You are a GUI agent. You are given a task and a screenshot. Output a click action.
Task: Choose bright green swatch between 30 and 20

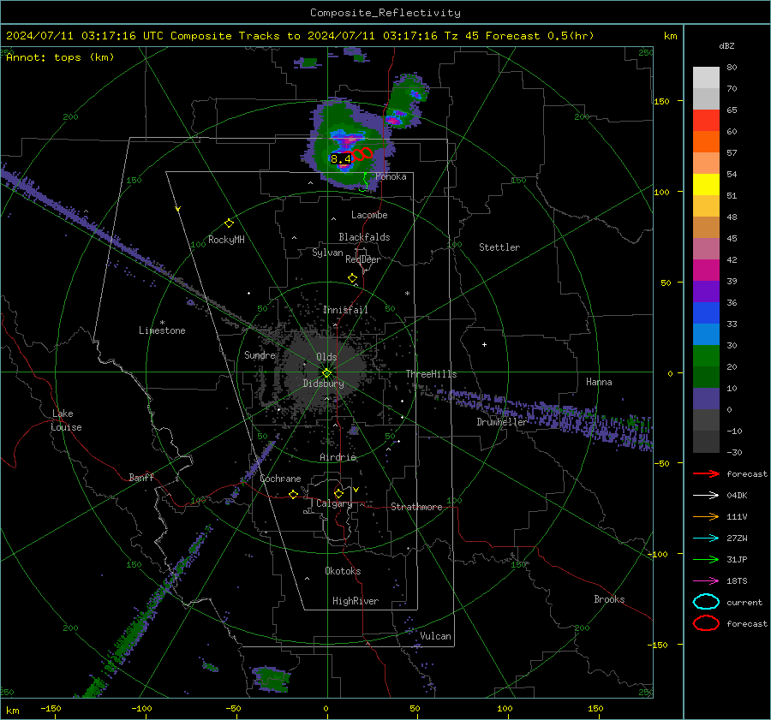coord(706,356)
